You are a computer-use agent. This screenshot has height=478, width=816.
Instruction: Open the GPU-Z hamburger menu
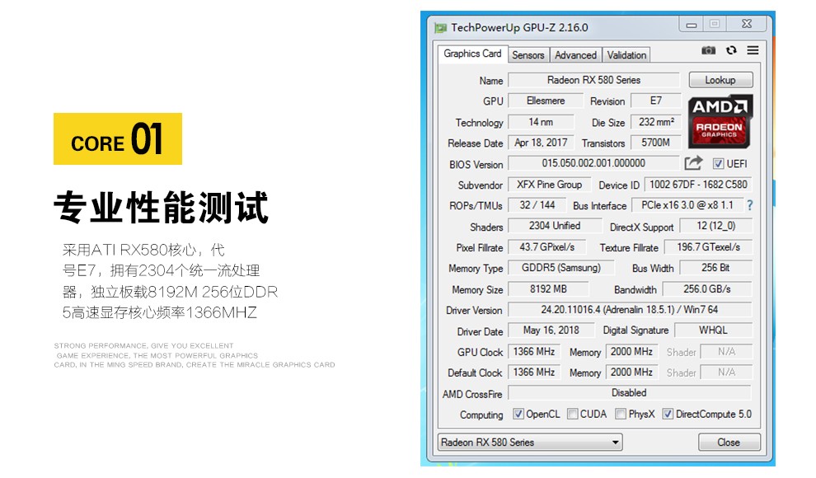pyautogui.click(x=753, y=50)
